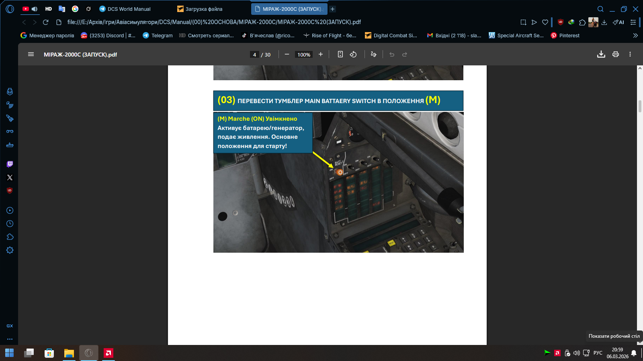Image resolution: width=643 pixels, height=361 pixels.
Task: Click the PDF page number field
Action: (254, 55)
